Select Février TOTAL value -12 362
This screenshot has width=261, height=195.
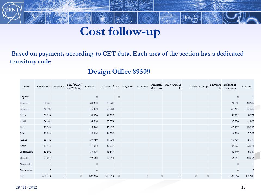click(250, 109)
